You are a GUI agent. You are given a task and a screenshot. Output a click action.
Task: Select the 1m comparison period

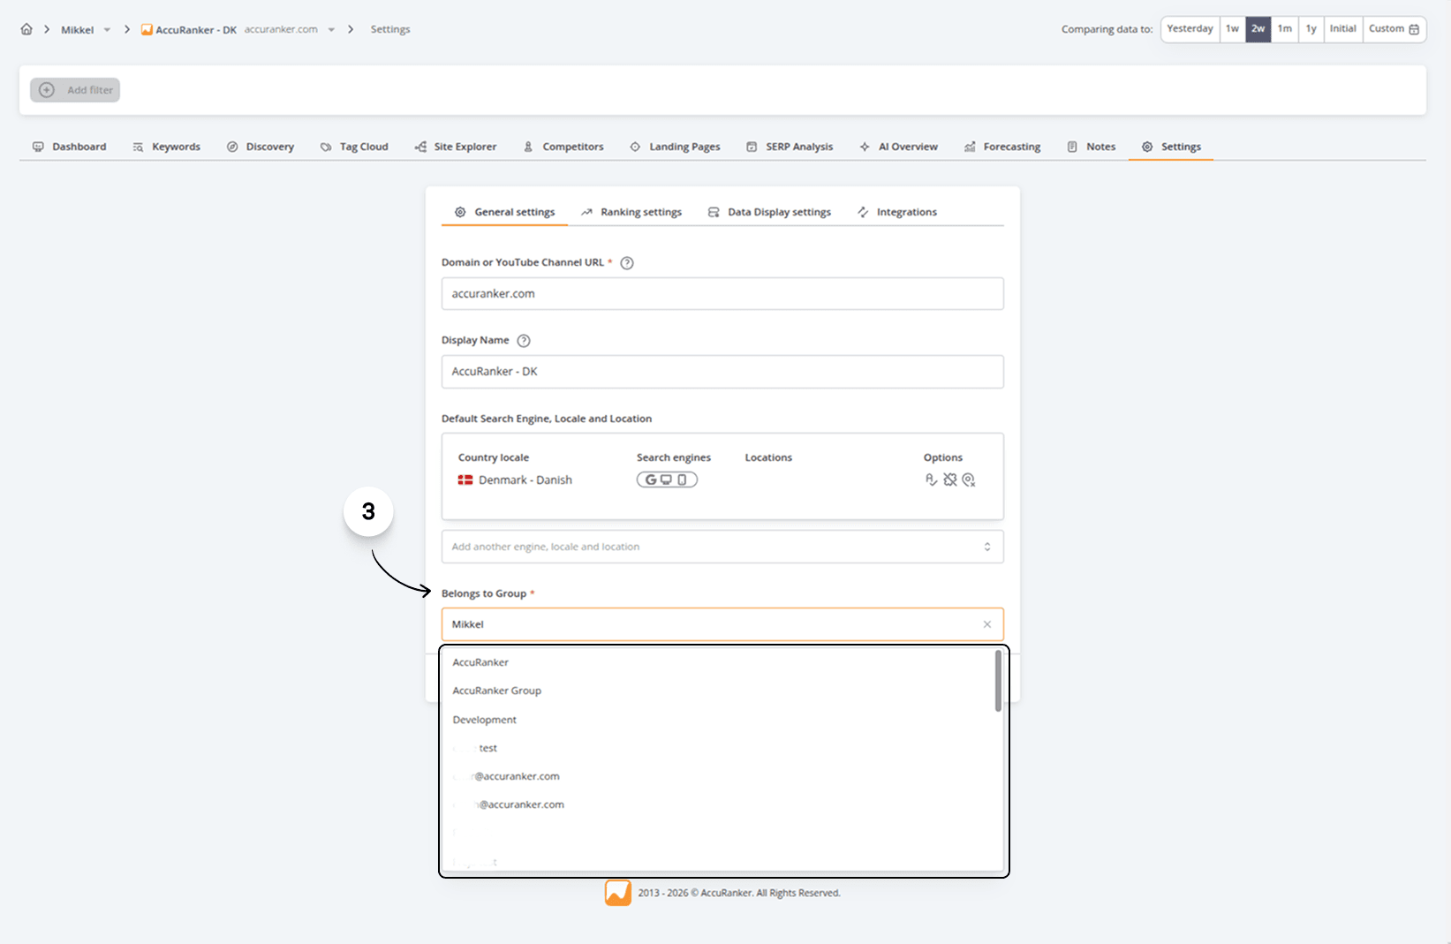(x=1284, y=29)
